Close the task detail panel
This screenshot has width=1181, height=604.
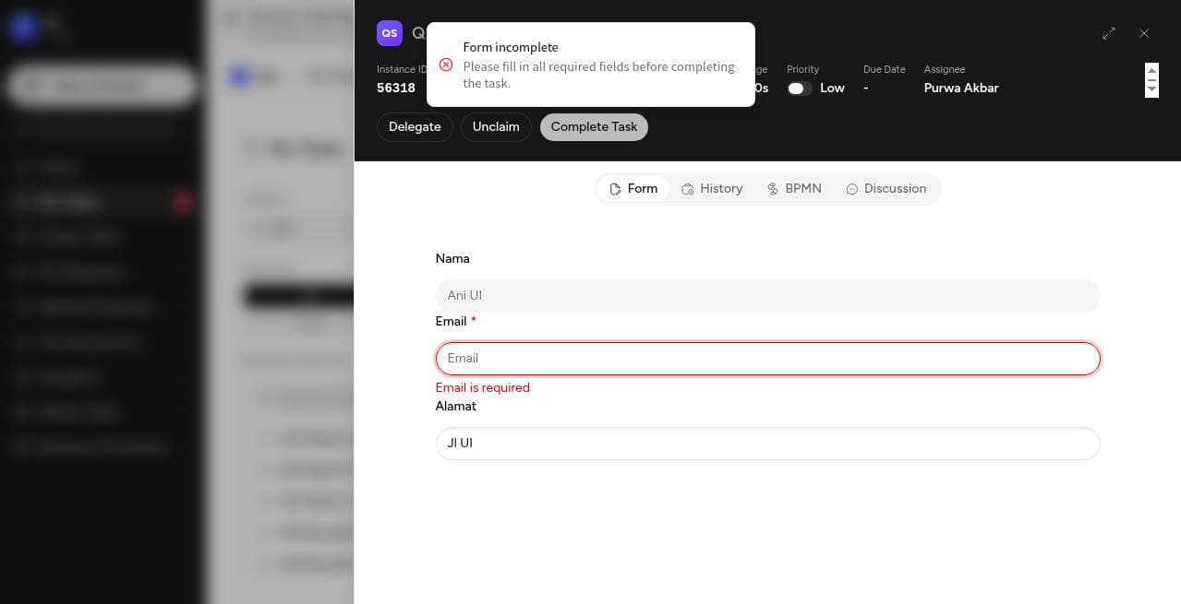point(1144,33)
